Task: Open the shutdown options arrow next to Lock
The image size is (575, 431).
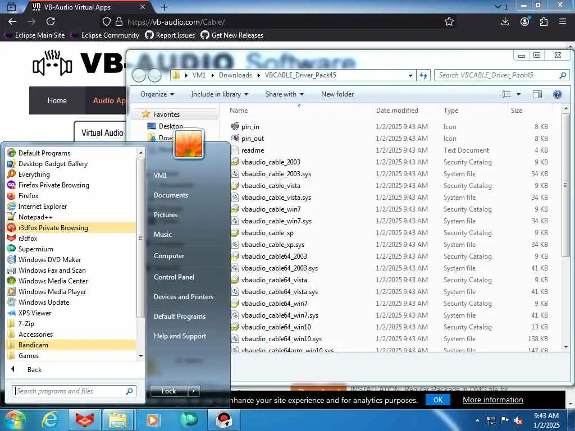Action: coord(194,391)
